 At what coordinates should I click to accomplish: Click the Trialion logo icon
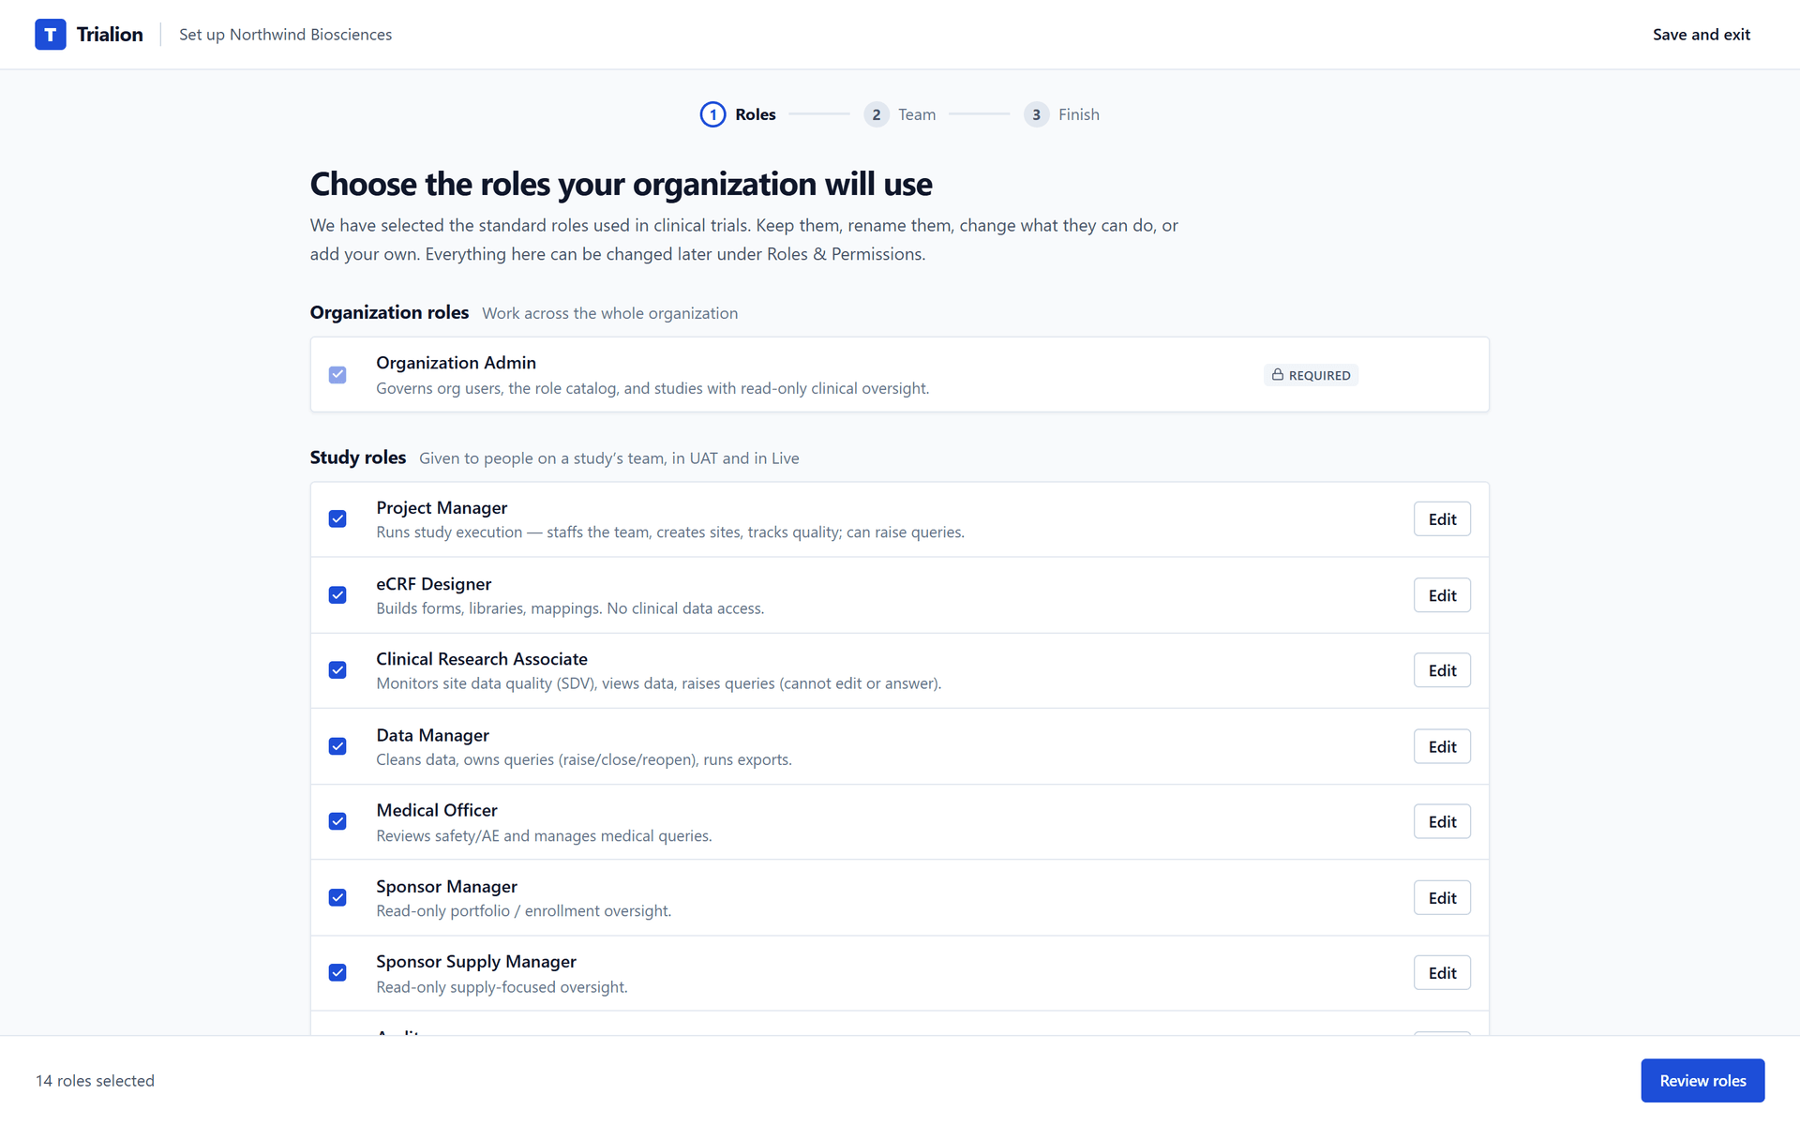coord(51,35)
